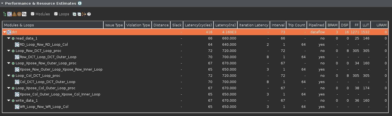
Task: Click the orange warning triangle toolbar icon
Action: click(x=14, y=14)
